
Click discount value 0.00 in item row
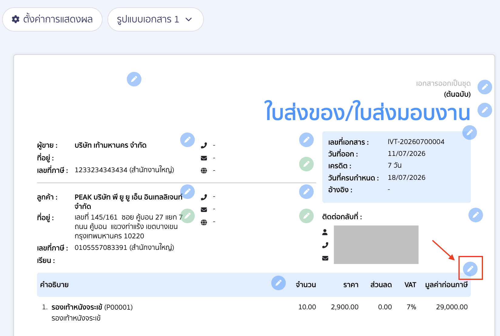click(x=385, y=307)
